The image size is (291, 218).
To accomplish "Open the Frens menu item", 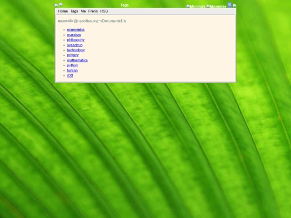I will pyautogui.click(x=93, y=11).
